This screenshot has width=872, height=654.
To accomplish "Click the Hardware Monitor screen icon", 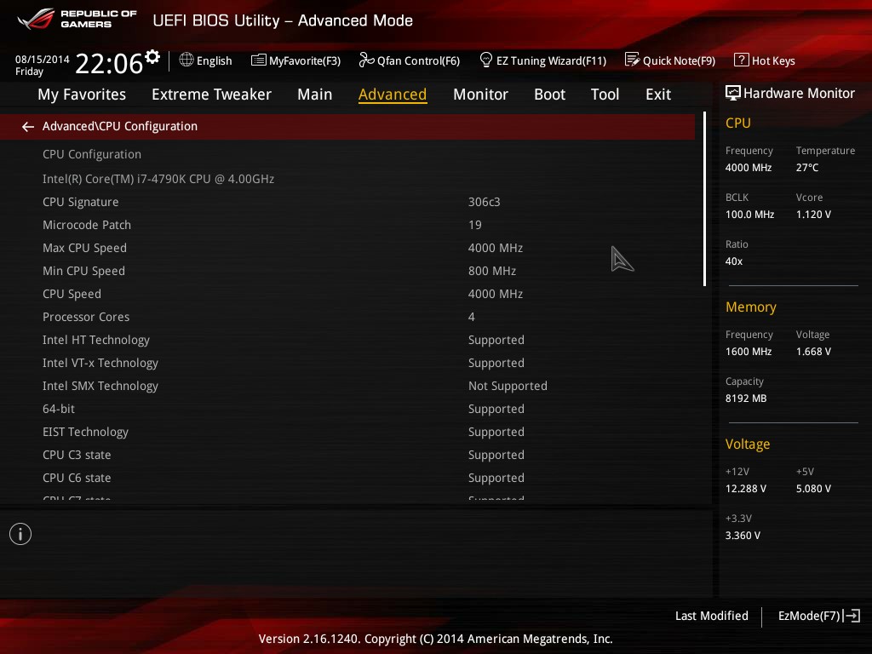I will pos(733,93).
